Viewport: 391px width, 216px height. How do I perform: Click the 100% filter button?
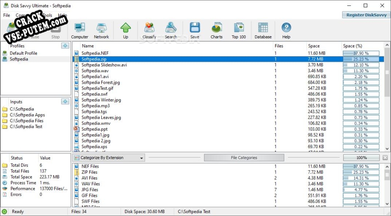click(361, 158)
